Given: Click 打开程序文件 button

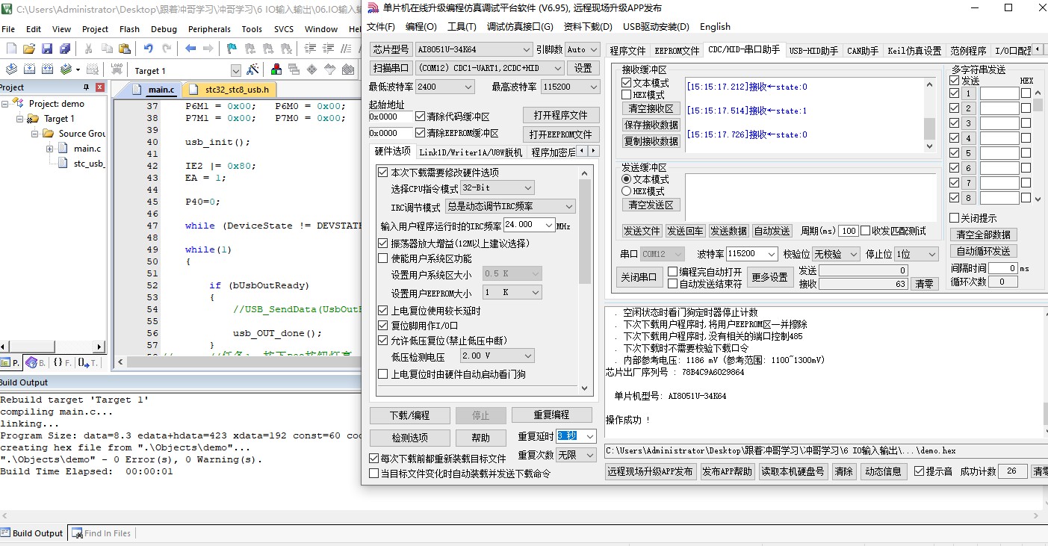Looking at the screenshot, I should coord(561,115).
